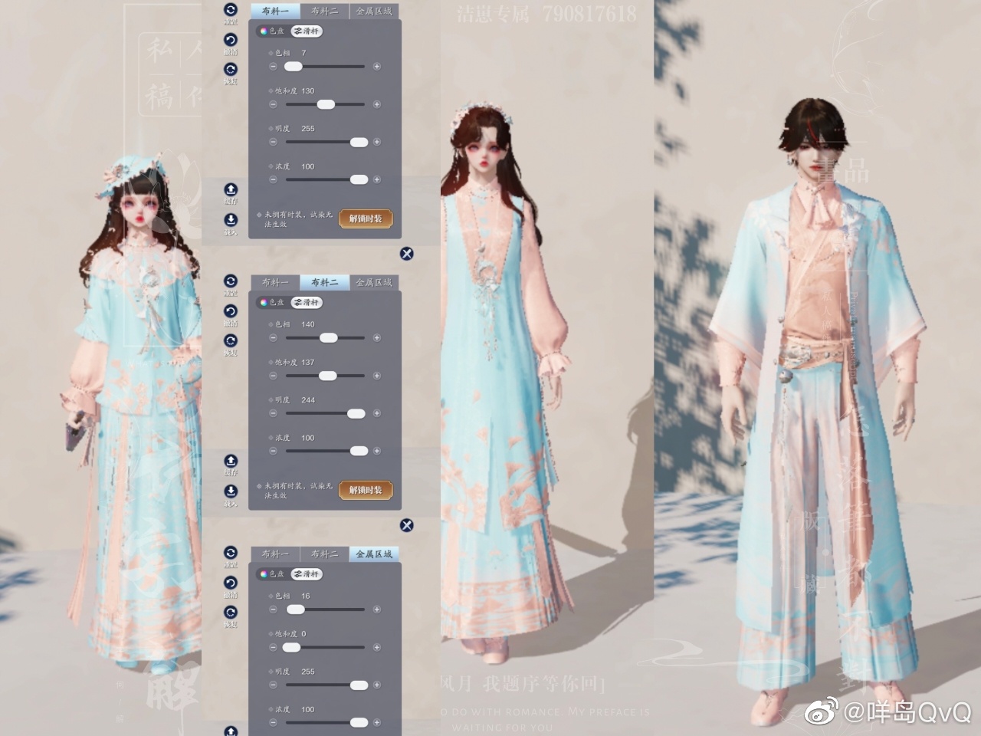The image size is (981, 736).
Task: Select 滑杆 mode in the hue 16 panel
Action: 307,573
